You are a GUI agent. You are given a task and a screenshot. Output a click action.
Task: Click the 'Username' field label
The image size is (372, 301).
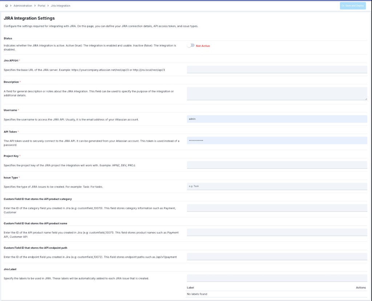[x=11, y=110]
